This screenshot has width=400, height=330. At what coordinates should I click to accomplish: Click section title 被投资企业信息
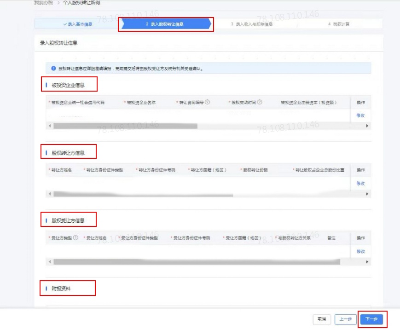click(68, 85)
